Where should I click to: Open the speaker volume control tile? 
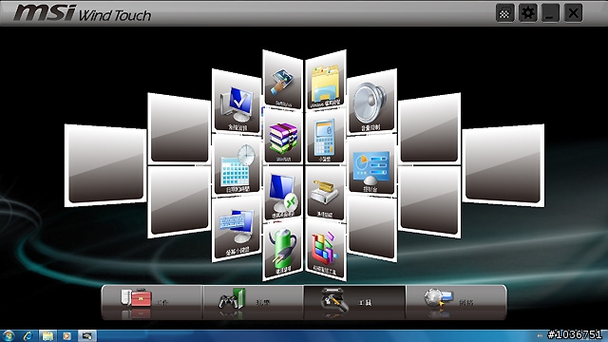[x=371, y=102]
